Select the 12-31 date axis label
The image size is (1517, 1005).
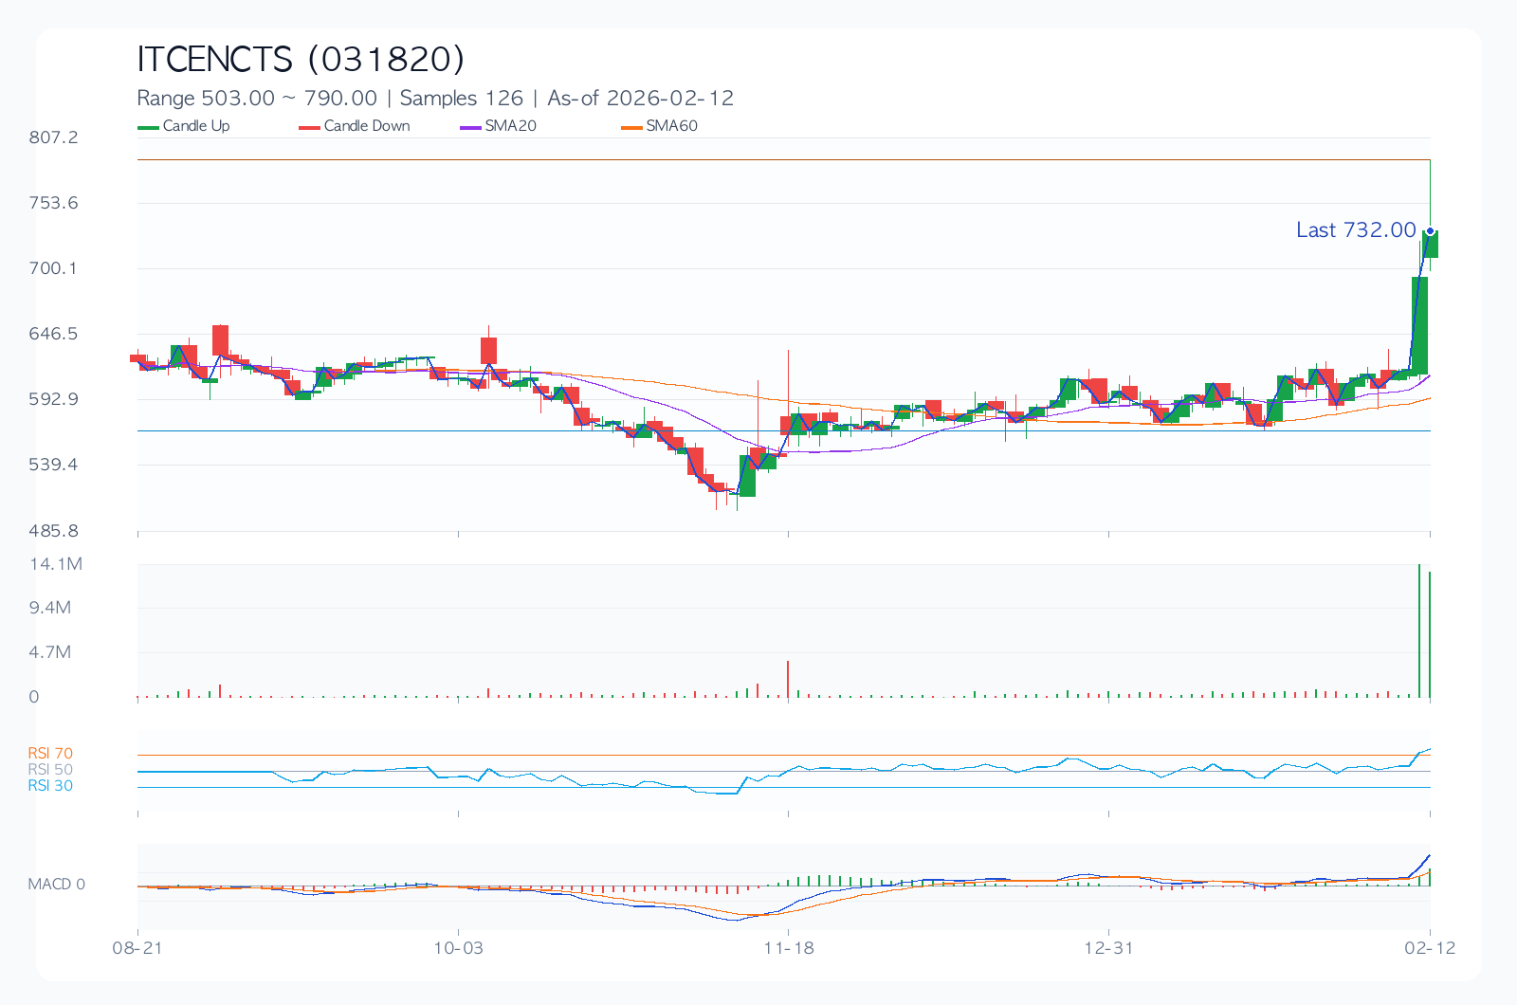(x=1108, y=948)
